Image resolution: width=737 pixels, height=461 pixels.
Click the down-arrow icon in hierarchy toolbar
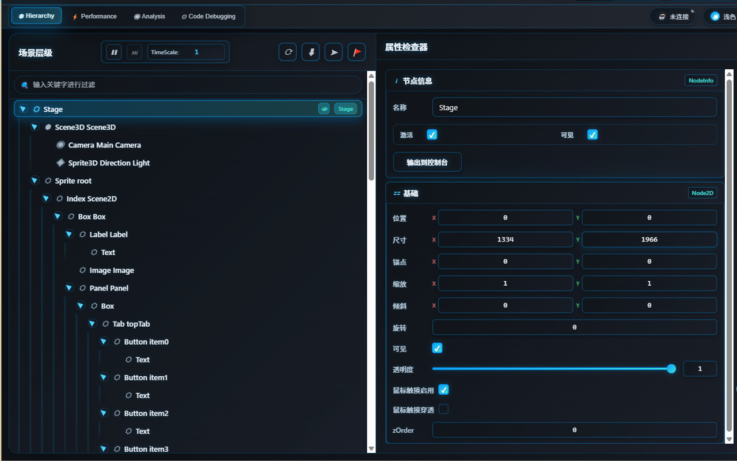point(311,52)
